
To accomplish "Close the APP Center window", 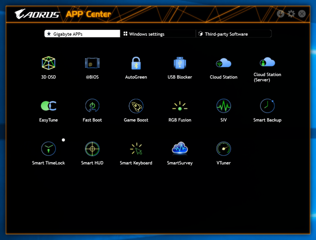I will pos(302,13).
